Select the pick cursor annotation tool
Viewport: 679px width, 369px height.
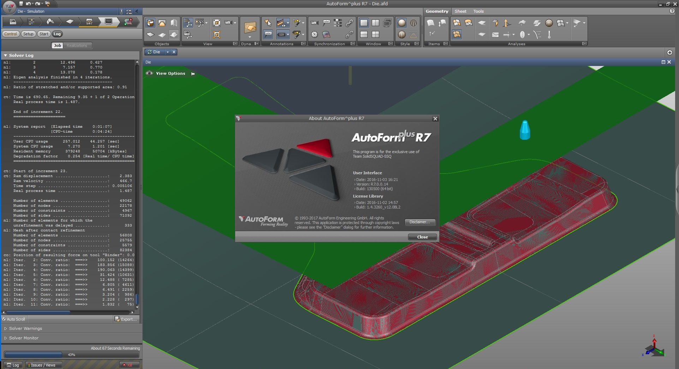pos(268,23)
